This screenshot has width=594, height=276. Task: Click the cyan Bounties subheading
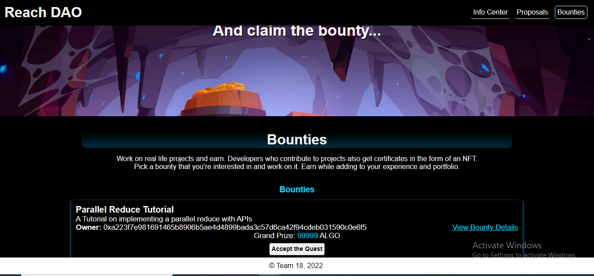[297, 190]
